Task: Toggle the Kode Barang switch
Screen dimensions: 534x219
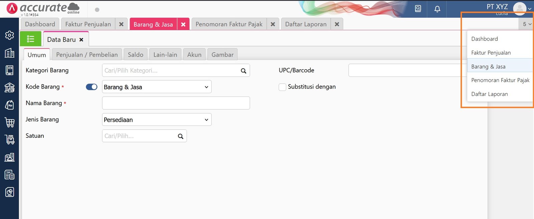Action: 91,87
